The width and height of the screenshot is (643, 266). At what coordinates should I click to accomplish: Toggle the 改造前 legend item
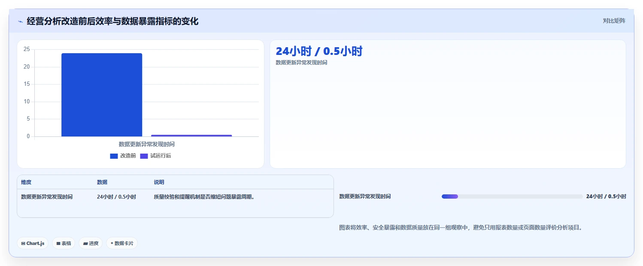tap(123, 156)
